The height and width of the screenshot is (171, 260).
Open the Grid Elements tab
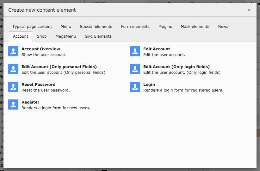98,36
